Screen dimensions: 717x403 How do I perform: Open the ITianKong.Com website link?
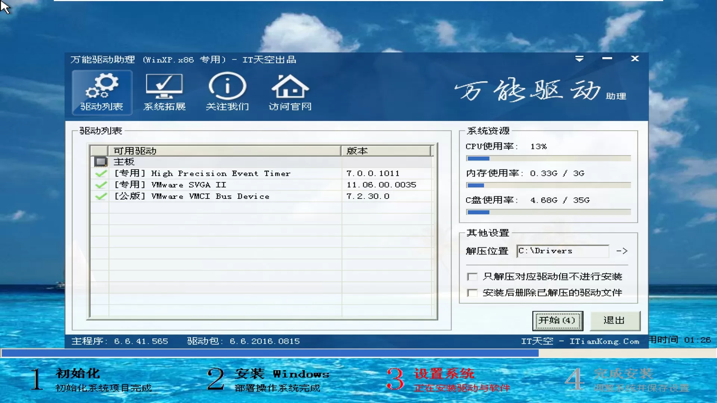(x=581, y=341)
